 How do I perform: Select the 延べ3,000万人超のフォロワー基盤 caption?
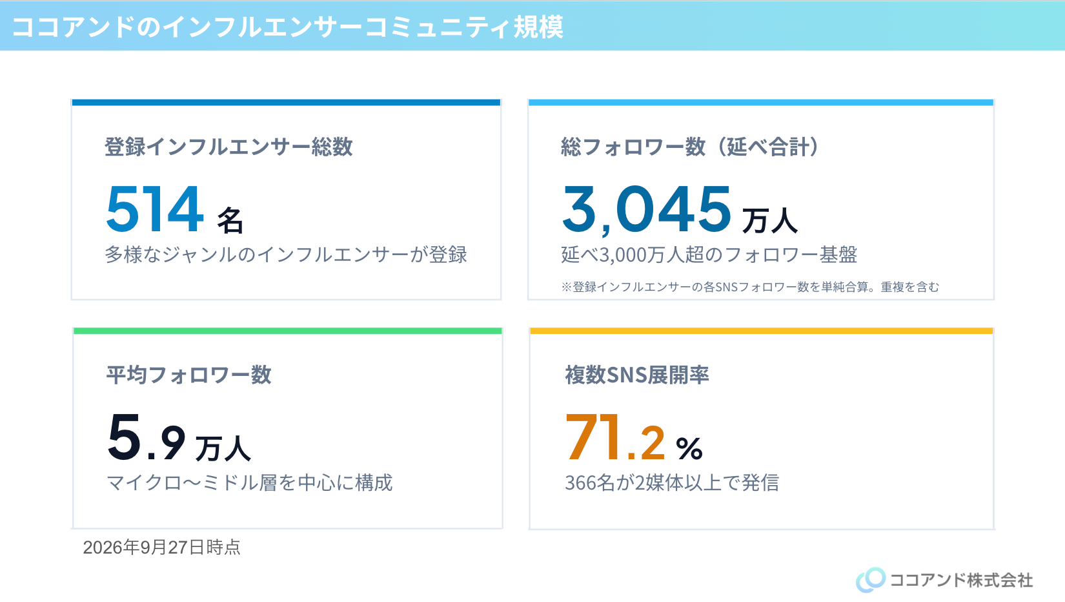tap(709, 254)
